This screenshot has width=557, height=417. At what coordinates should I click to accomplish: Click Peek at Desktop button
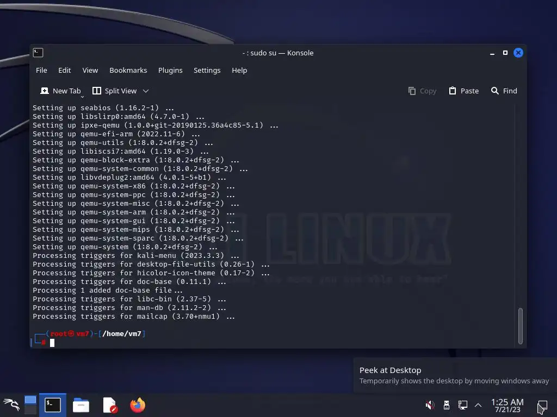point(542,406)
